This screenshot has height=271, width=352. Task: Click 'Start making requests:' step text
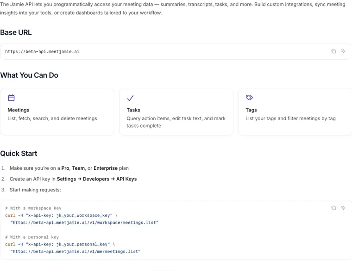(x=35, y=190)
